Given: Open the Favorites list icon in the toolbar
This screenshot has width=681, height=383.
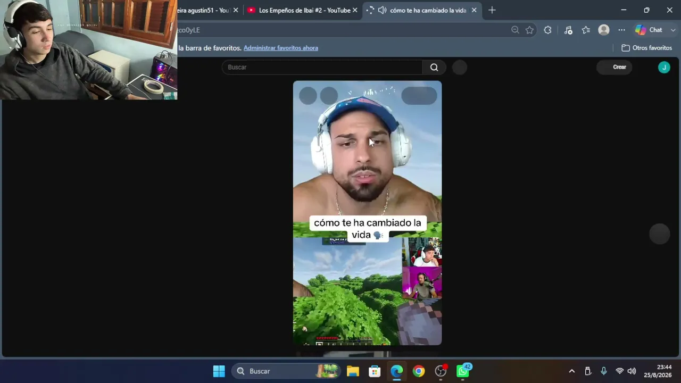Looking at the screenshot, I should pos(586,30).
